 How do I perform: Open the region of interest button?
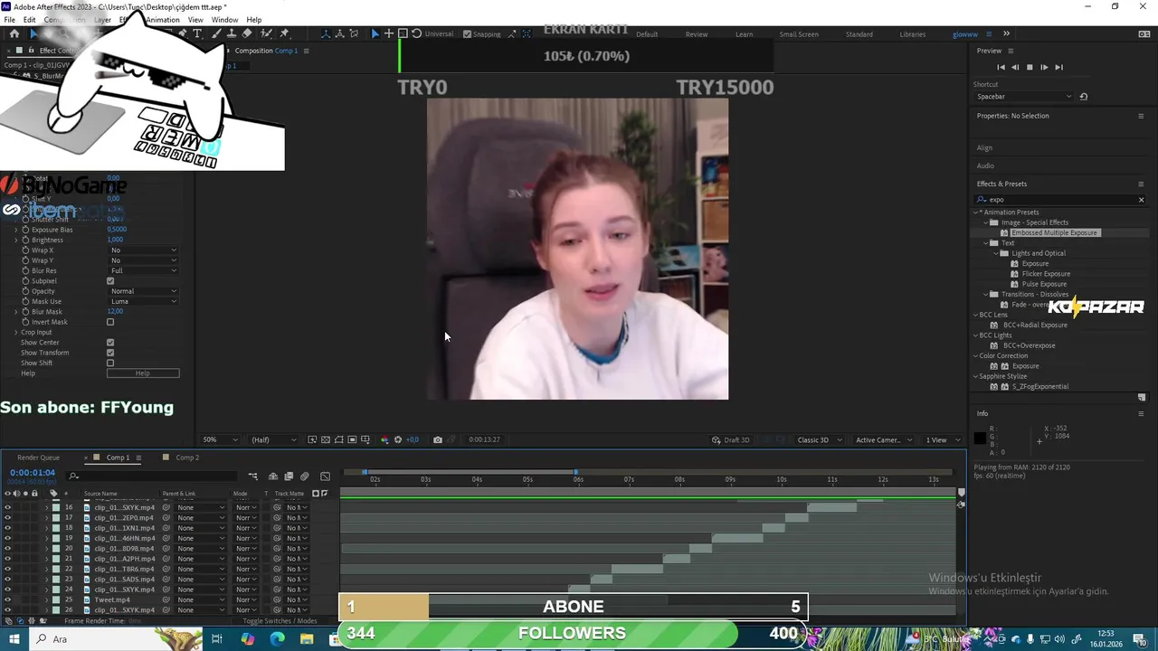[352, 439]
